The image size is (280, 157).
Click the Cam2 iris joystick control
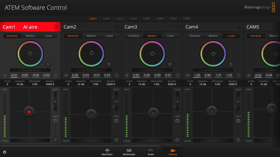[91, 114]
